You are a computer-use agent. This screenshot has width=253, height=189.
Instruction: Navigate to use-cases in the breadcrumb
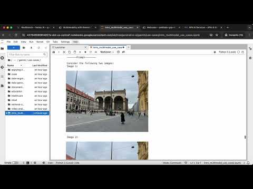pyautogui.click(x=34, y=60)
